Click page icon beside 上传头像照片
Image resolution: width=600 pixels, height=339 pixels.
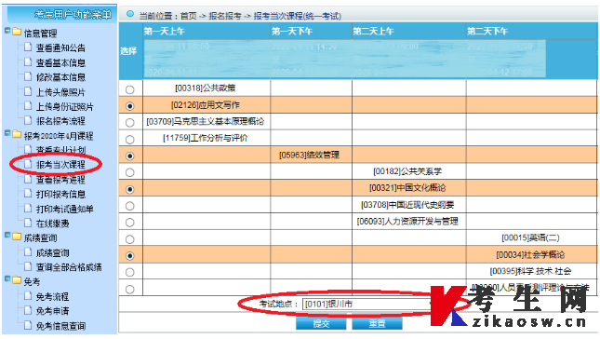click(28, 91)
